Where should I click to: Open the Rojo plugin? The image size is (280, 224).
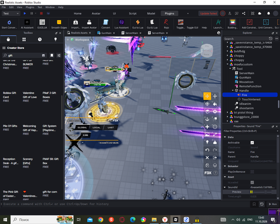tap(166, 24)
